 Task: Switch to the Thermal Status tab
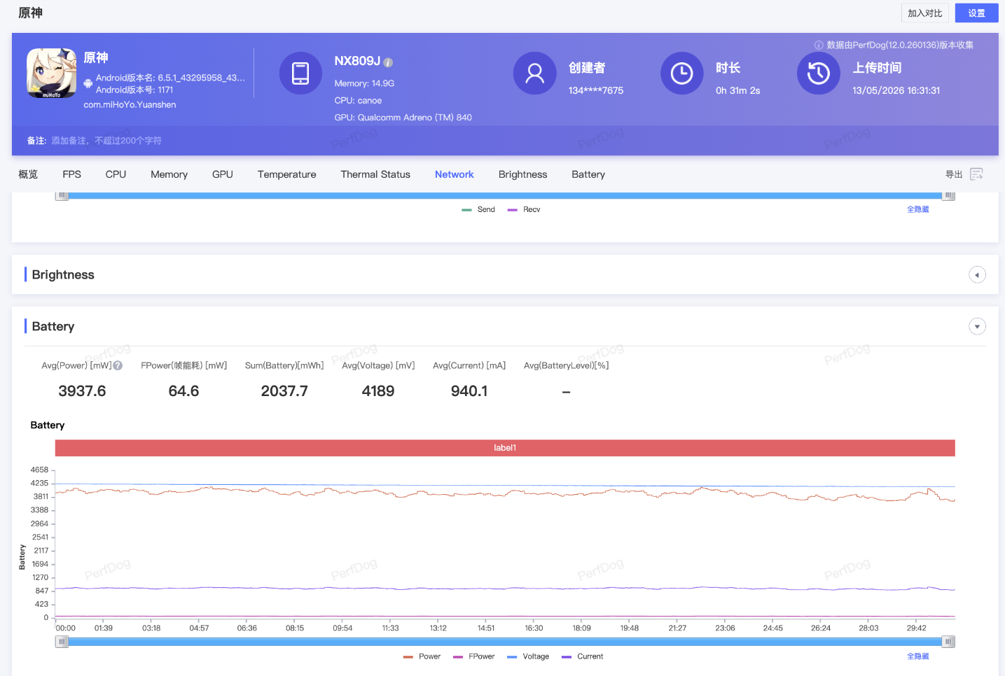(375, 174)
